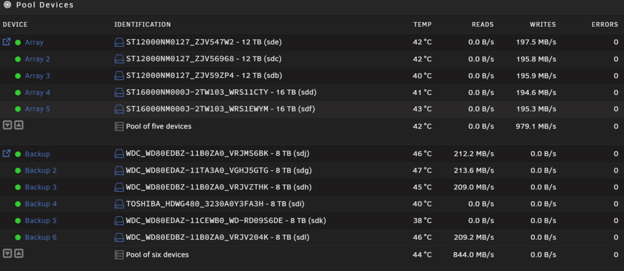Viewport: 624px width, 271px height.
Task: Click the TOSHIBA_HDWG480_3230A0Y3FA3H identification text
Action: (x=215, y=204)
